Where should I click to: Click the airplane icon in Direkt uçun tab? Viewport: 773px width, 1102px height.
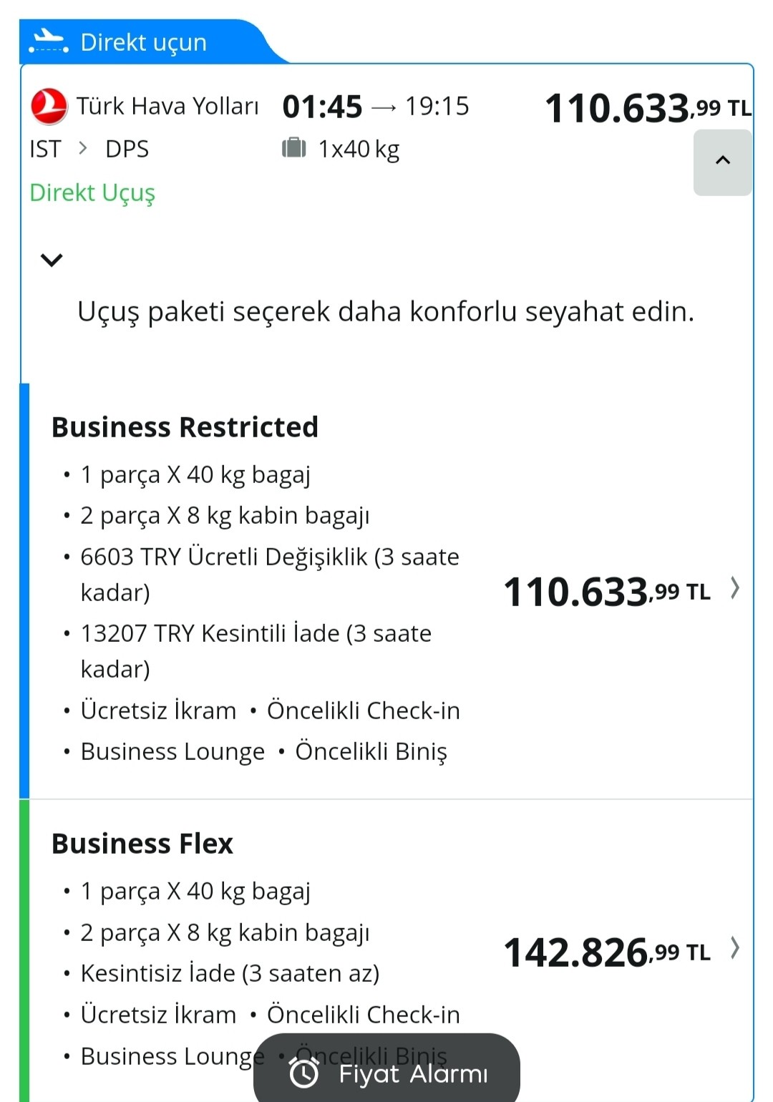(x=49, y=42)
